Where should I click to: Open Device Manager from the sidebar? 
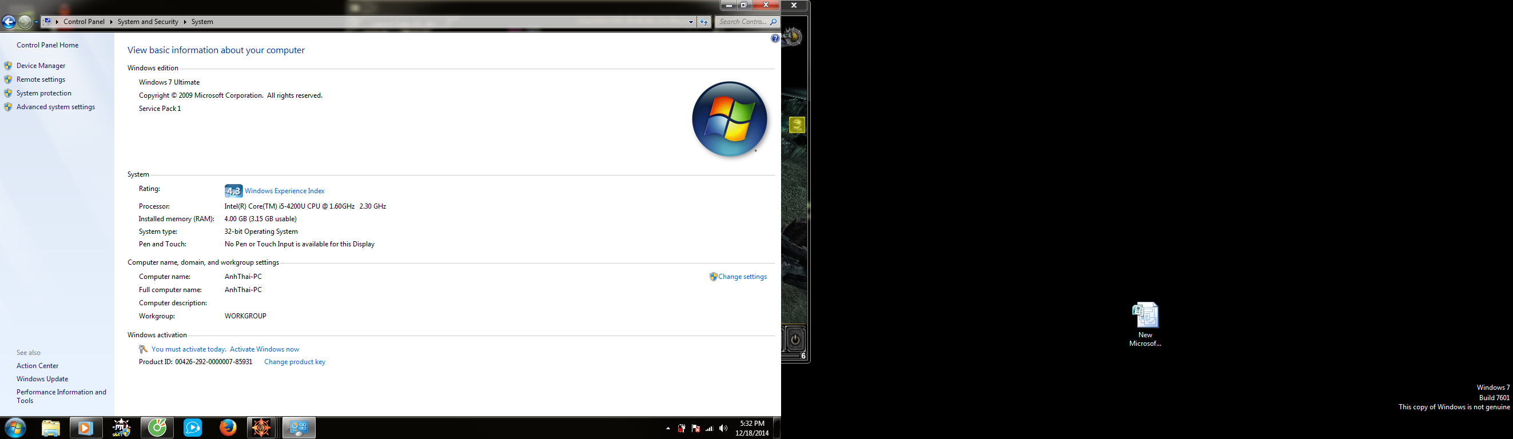point(41,66)
